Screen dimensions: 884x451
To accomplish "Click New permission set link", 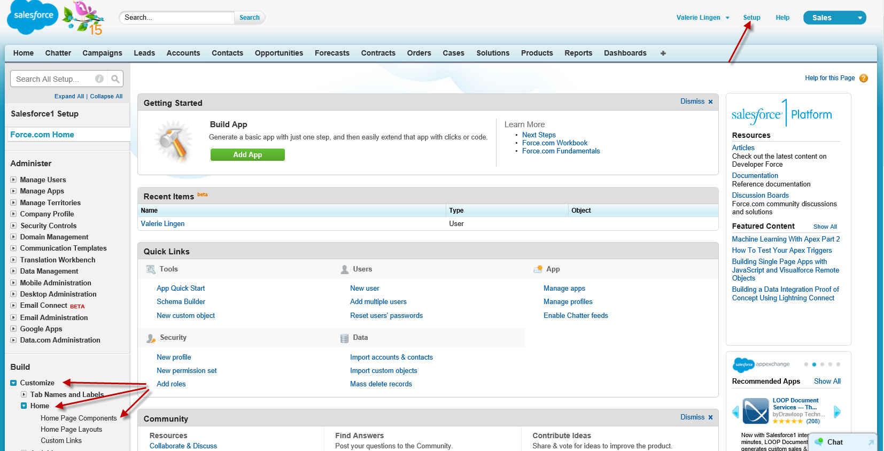I will (187, 370).
